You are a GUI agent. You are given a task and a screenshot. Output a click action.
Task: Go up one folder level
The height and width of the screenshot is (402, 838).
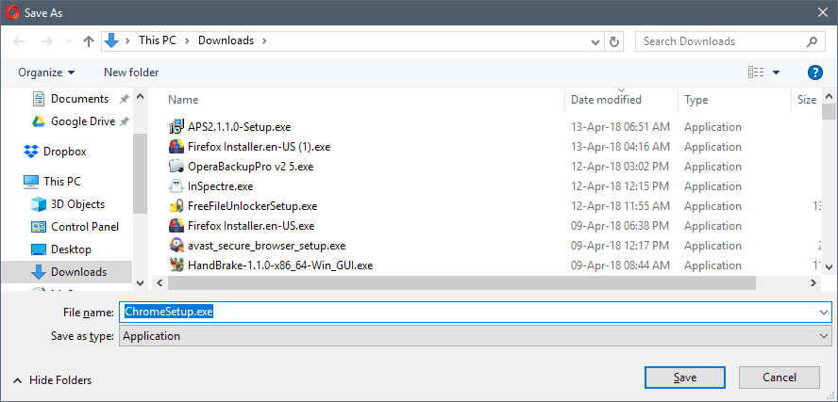click(89, 41)
